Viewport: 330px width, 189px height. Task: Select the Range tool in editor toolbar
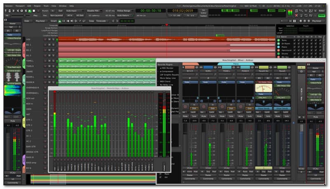[64, 21]
